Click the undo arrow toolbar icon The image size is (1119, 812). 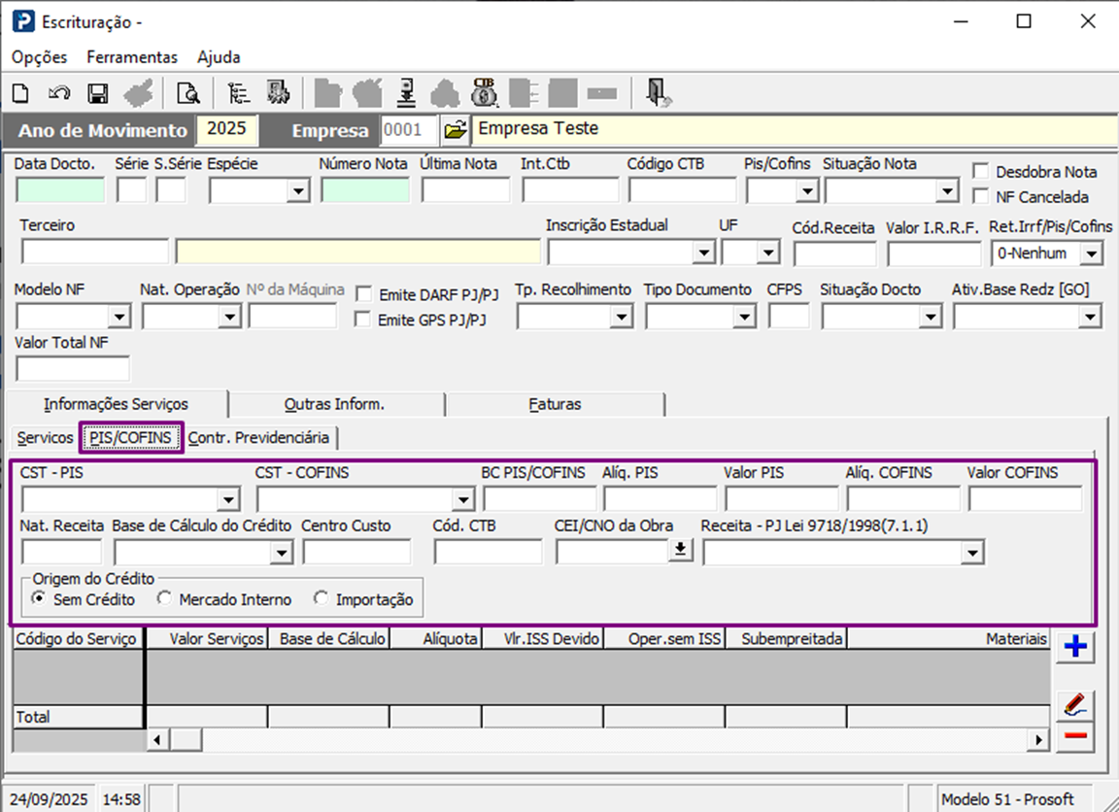[58, 93]
